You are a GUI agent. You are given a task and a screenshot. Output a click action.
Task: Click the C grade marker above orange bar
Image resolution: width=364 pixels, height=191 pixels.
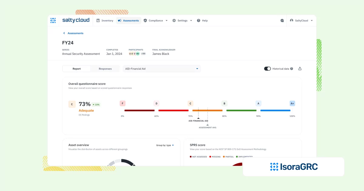click(190, 103)
